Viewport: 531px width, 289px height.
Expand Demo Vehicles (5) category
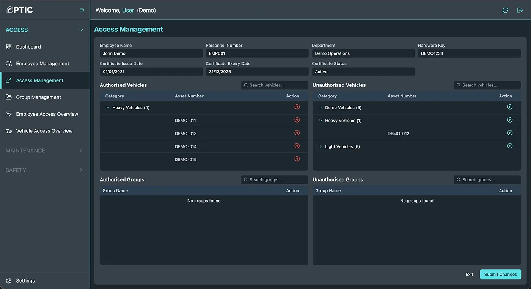point(320,108)
